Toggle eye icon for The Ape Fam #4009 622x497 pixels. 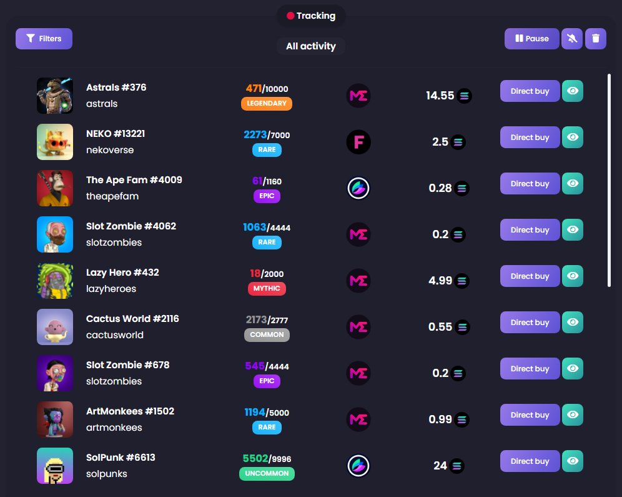point(573,183)
